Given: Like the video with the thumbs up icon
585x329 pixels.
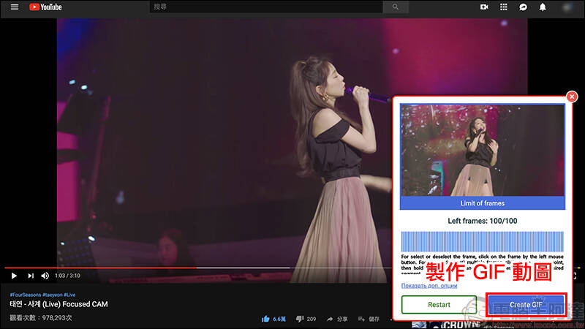Looking at the screenshot, I should 265,319.
